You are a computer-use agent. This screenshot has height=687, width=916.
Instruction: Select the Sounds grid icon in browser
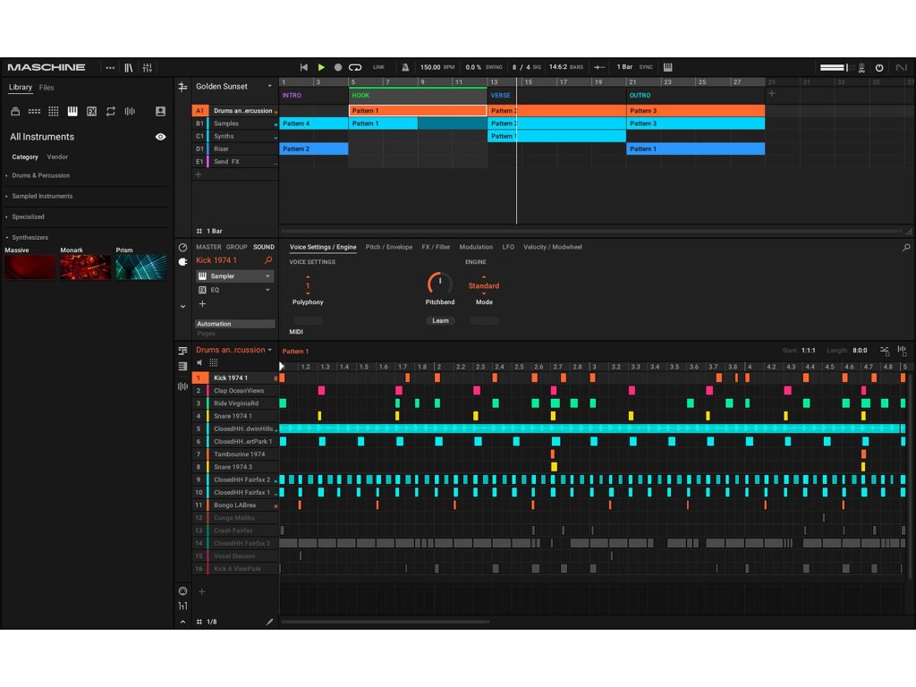click(53, 111)
